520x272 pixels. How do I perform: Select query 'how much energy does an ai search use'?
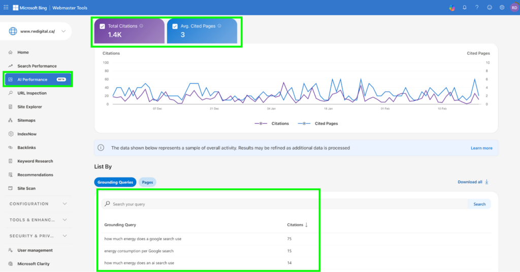139,263
